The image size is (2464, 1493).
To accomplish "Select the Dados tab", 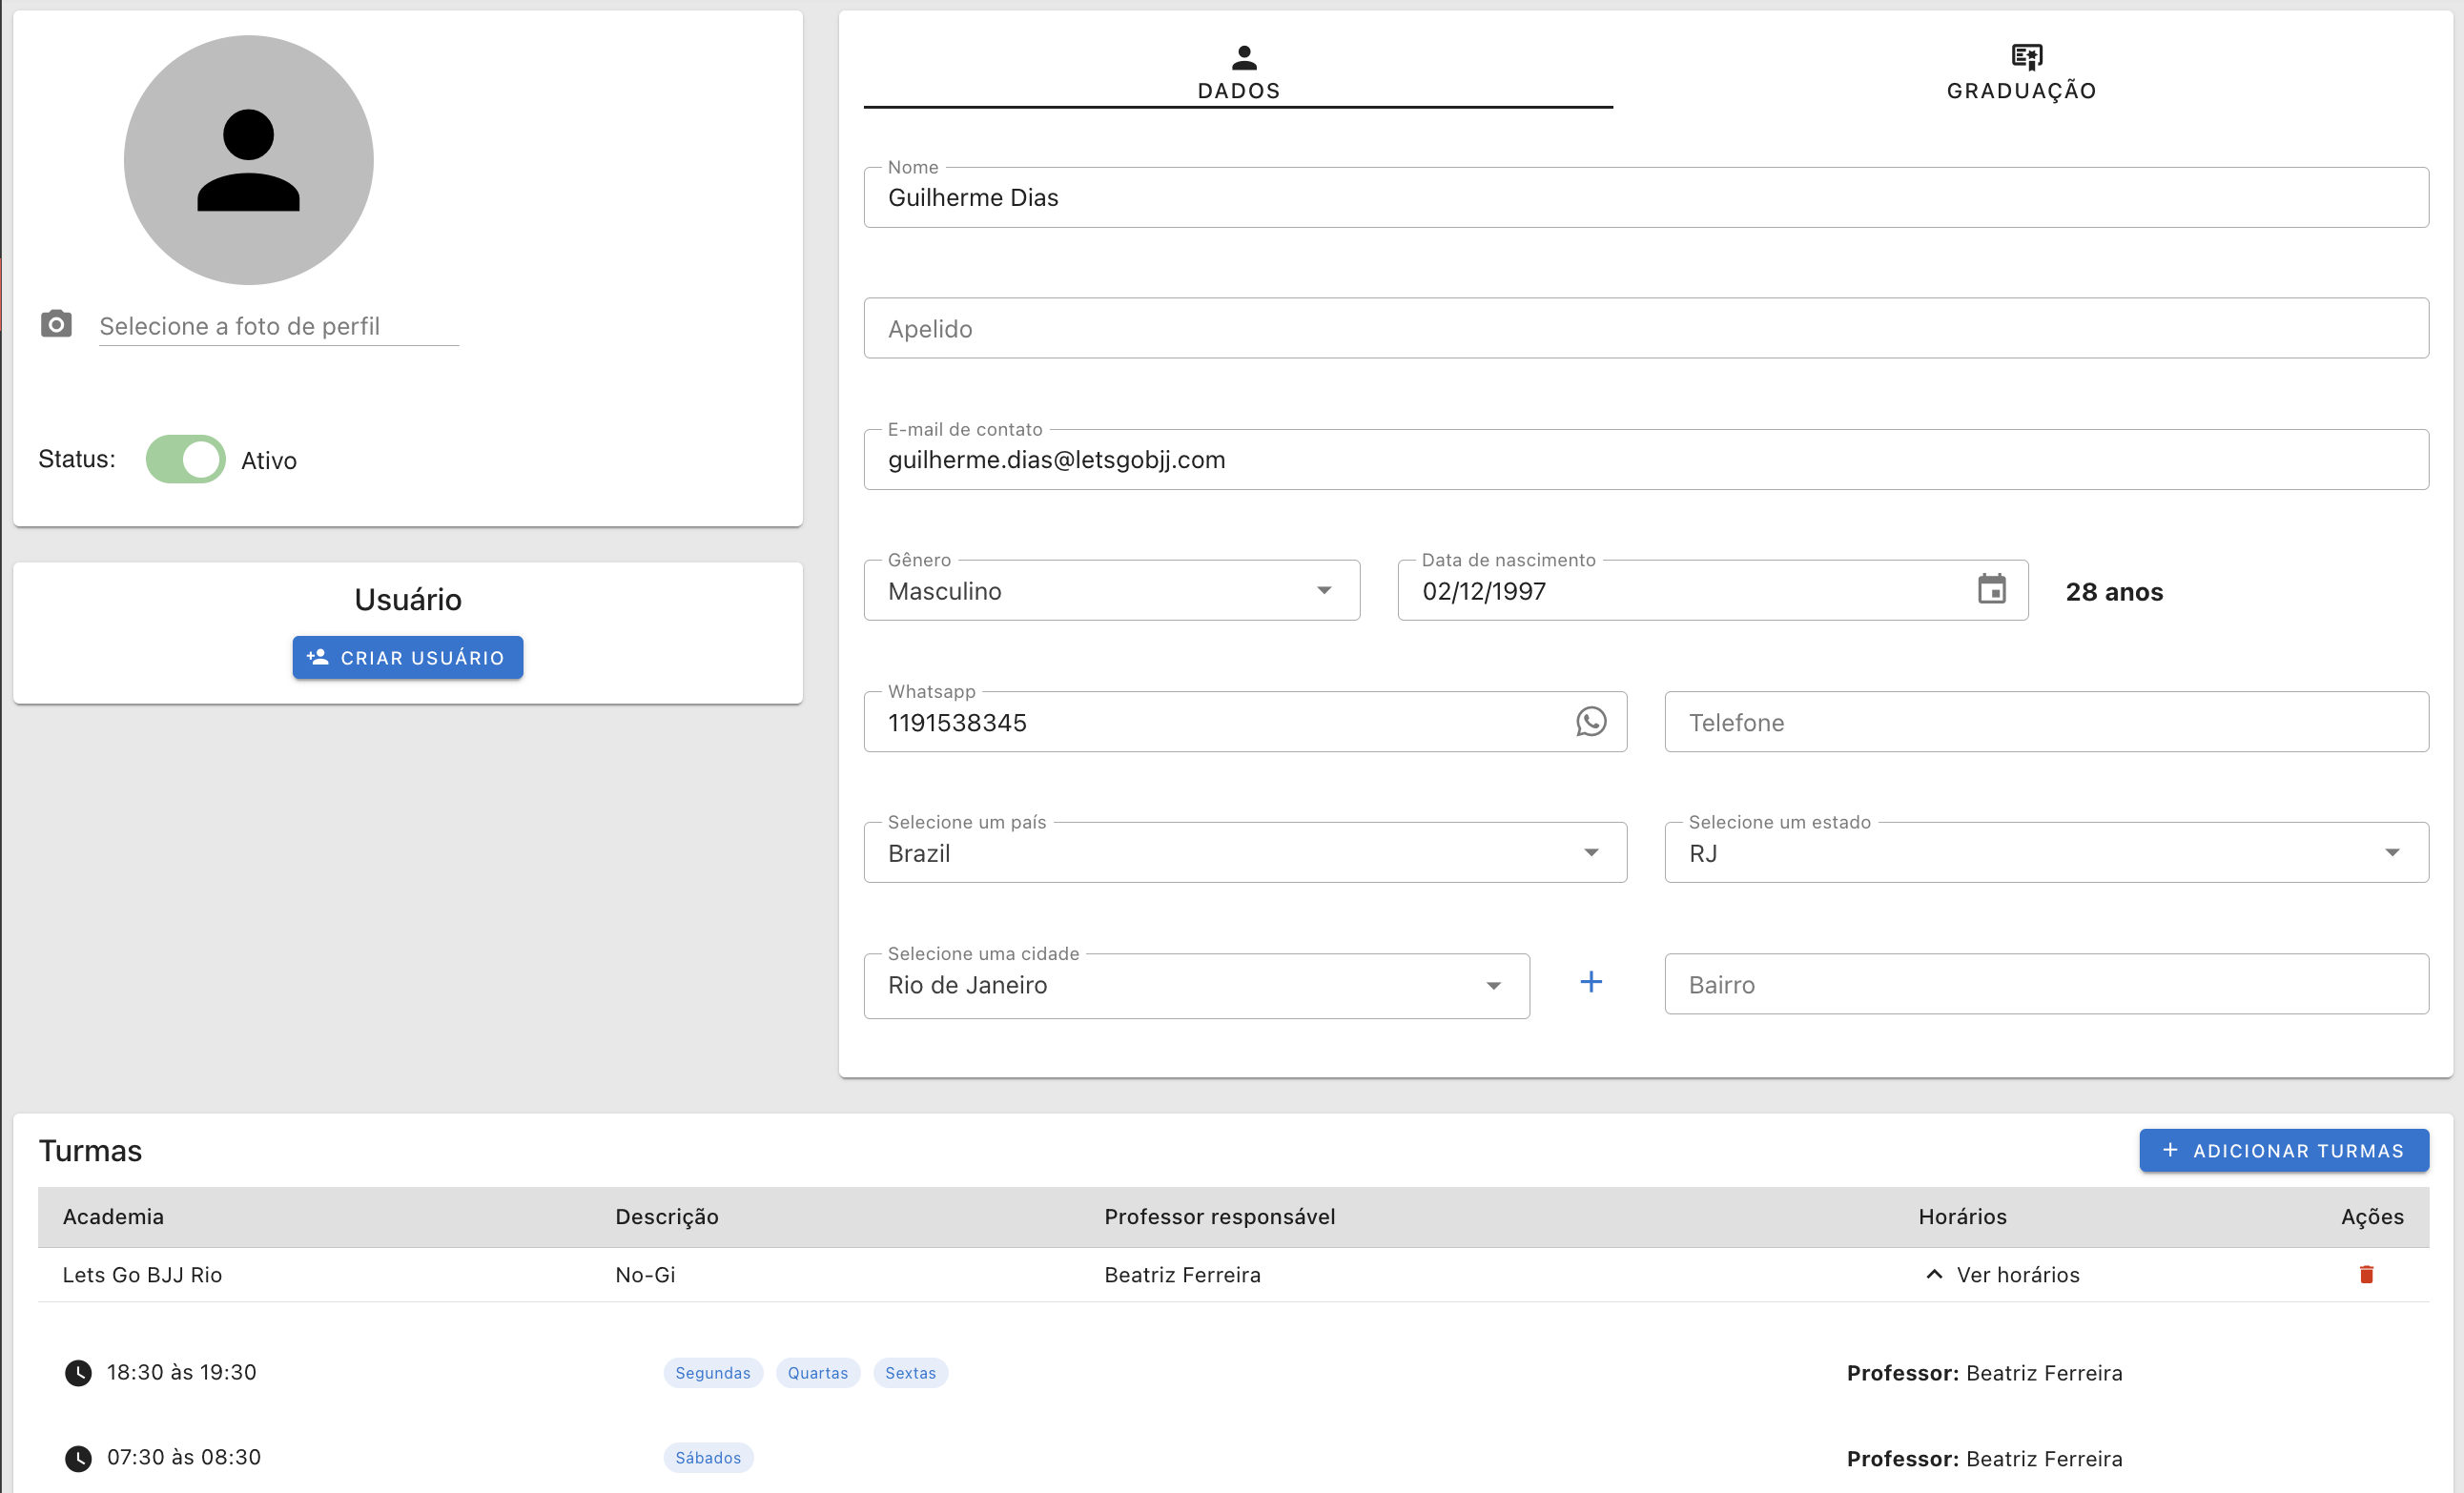I will (x=1238, y=72).
